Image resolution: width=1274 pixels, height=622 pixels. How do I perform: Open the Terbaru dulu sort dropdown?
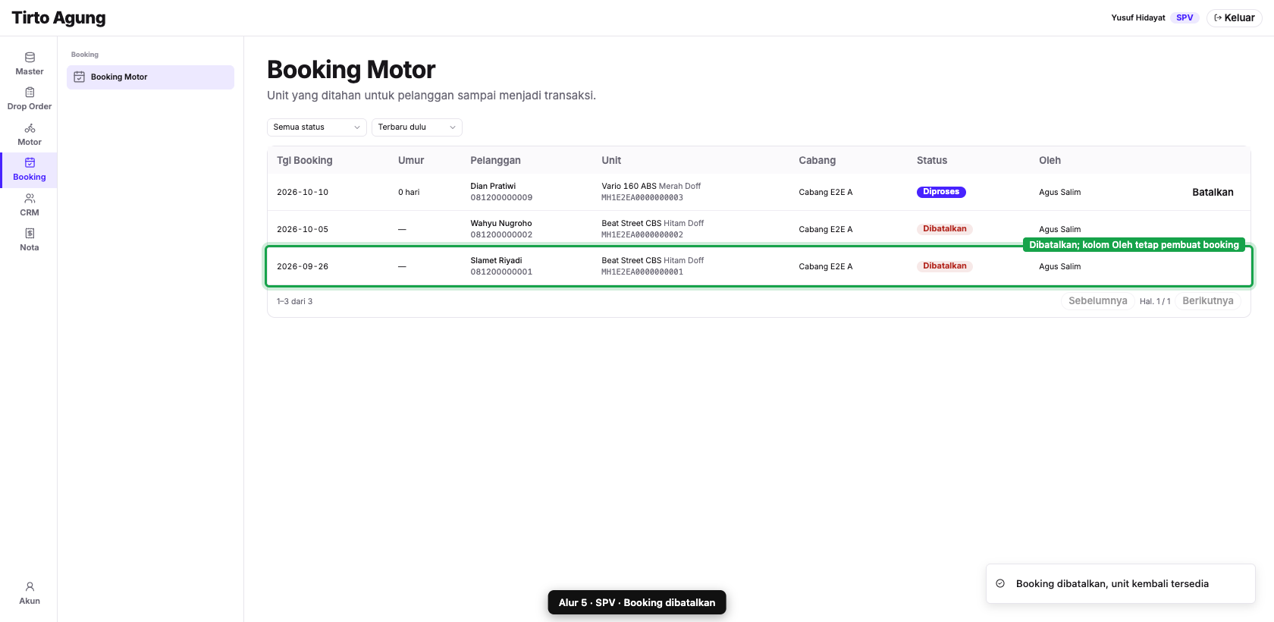[417, 127]
